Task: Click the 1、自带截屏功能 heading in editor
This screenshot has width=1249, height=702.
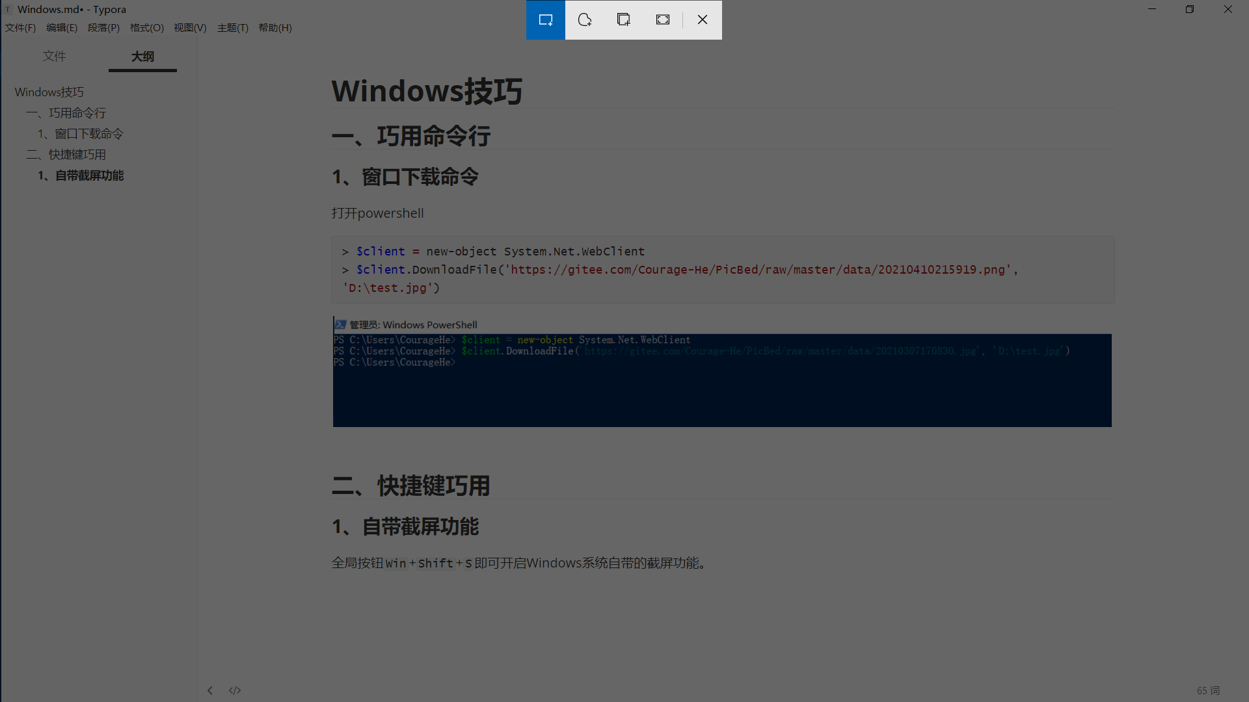Action: [405, 526]
